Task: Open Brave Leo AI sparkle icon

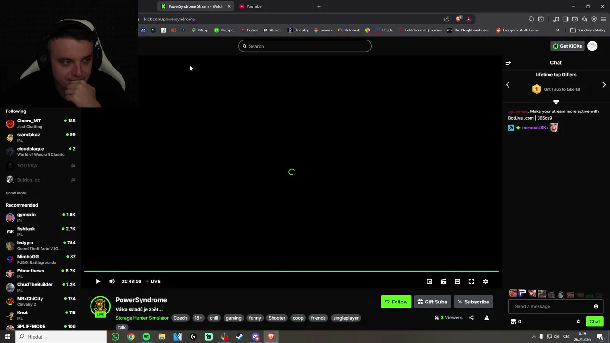Action: 584,19
